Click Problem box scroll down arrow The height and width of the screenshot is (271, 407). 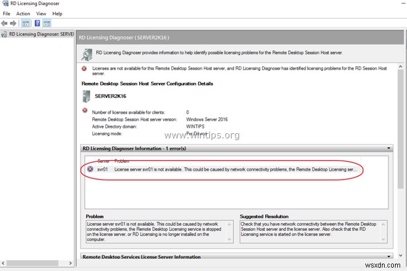(229, 240)
